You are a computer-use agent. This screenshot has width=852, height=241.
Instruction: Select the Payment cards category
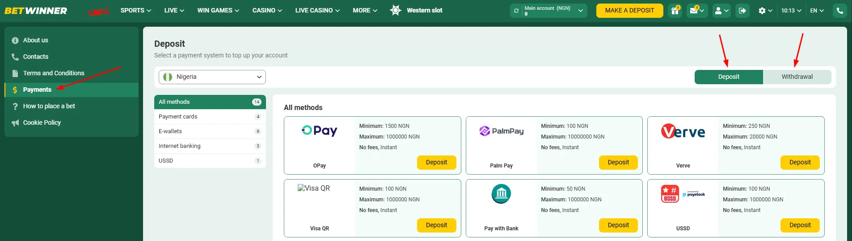coord(210,117)
